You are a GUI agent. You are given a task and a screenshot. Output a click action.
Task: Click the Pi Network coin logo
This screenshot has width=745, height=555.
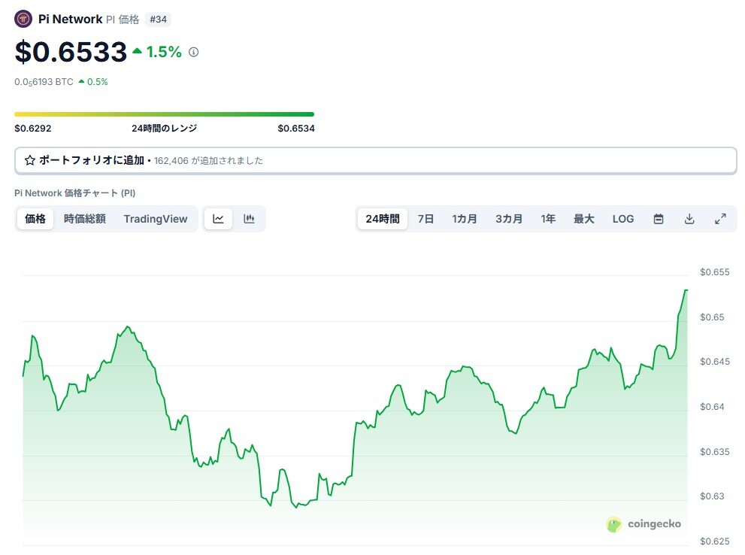click(23, 19)
